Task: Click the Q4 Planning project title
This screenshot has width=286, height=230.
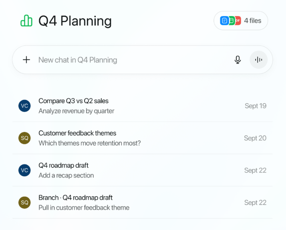Action: point(75,21)
